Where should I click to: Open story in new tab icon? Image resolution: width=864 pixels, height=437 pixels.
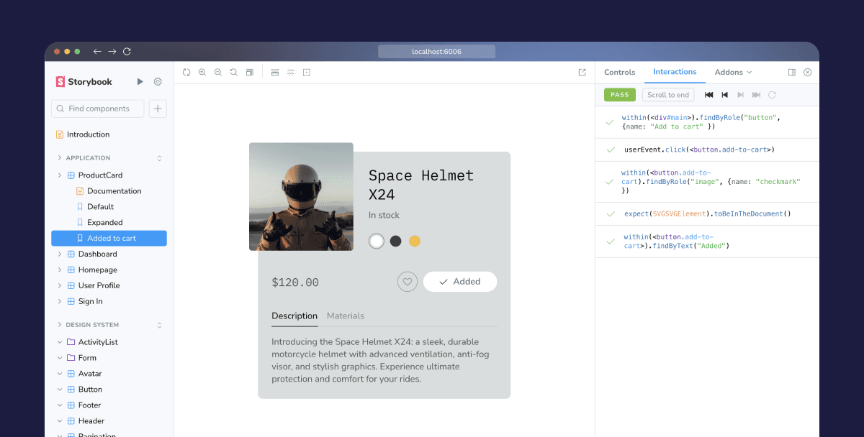point(582,73)
